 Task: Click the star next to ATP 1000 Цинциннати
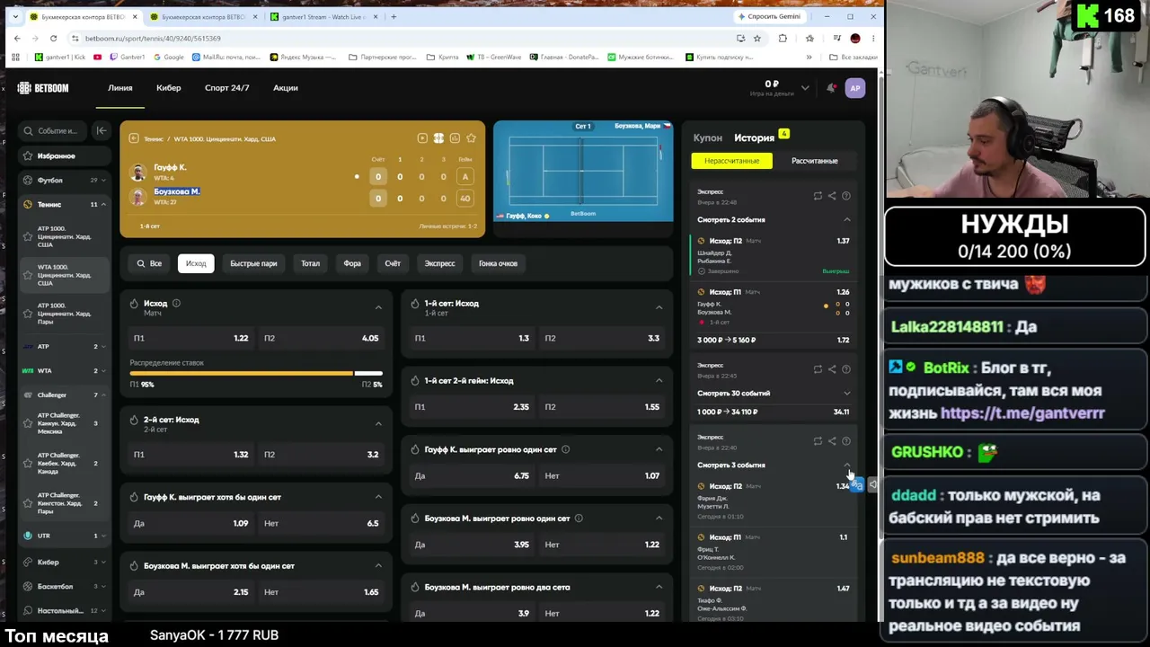pyautogui.click(x=28, y=237)
